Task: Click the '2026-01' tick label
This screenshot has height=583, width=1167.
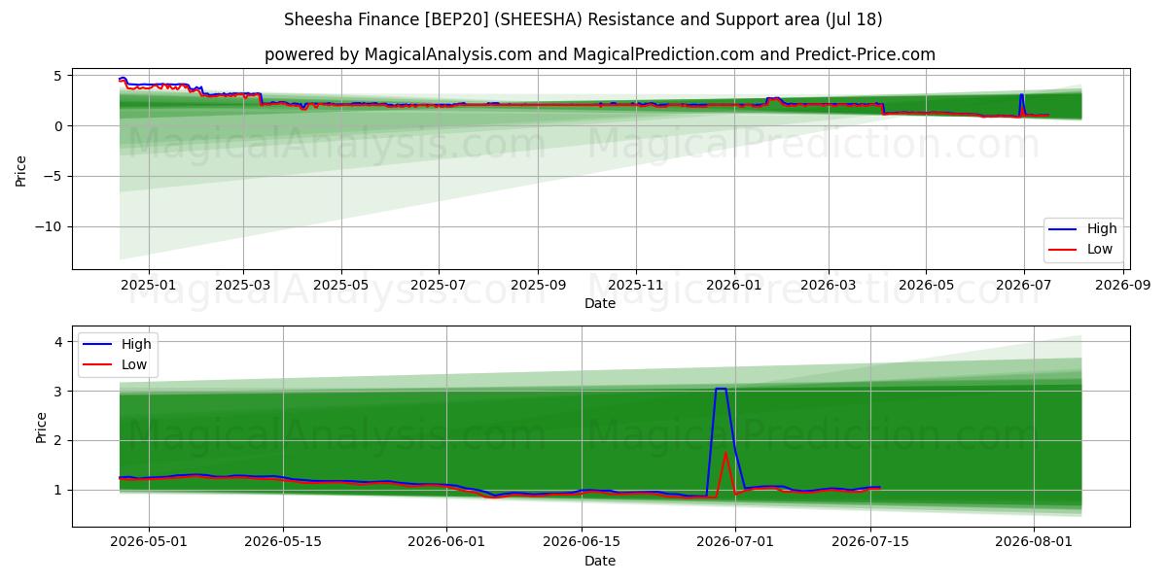Action: point(733,285)
